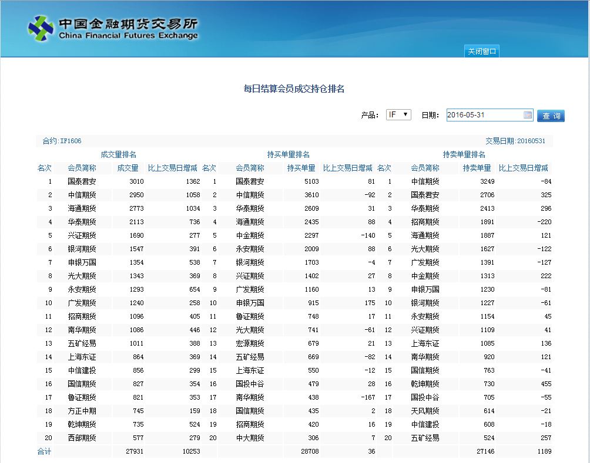The width and height of the screenshot is (590, 463).
Task: Click the 持卖单量 column header
Action: (477, 168)
